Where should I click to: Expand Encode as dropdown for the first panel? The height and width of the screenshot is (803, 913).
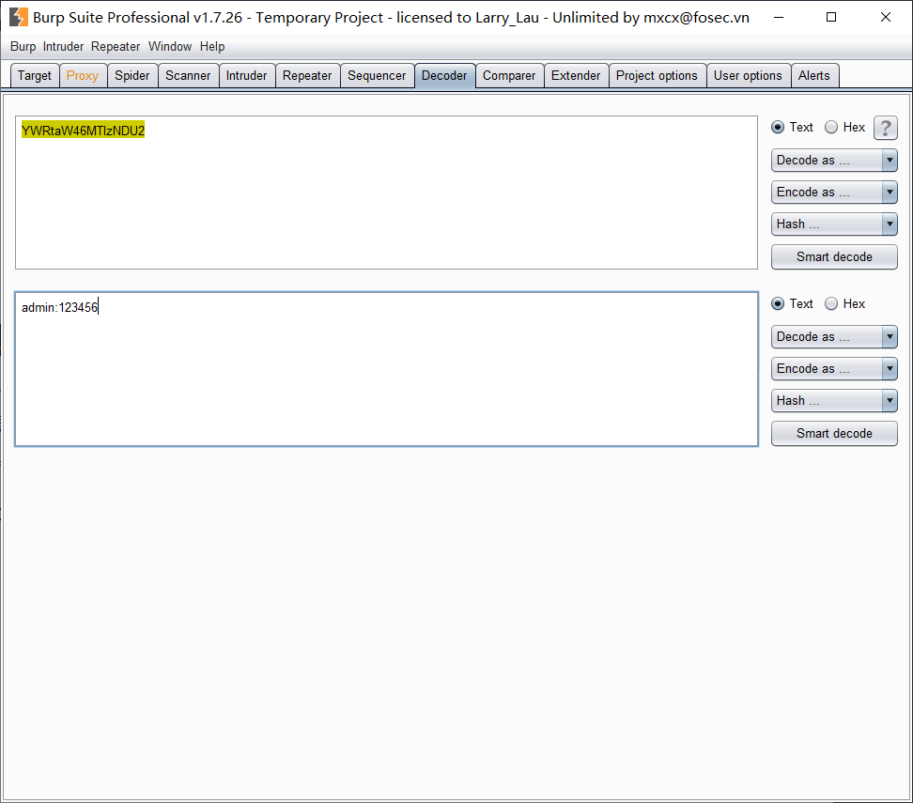click(x=834, y=193)
